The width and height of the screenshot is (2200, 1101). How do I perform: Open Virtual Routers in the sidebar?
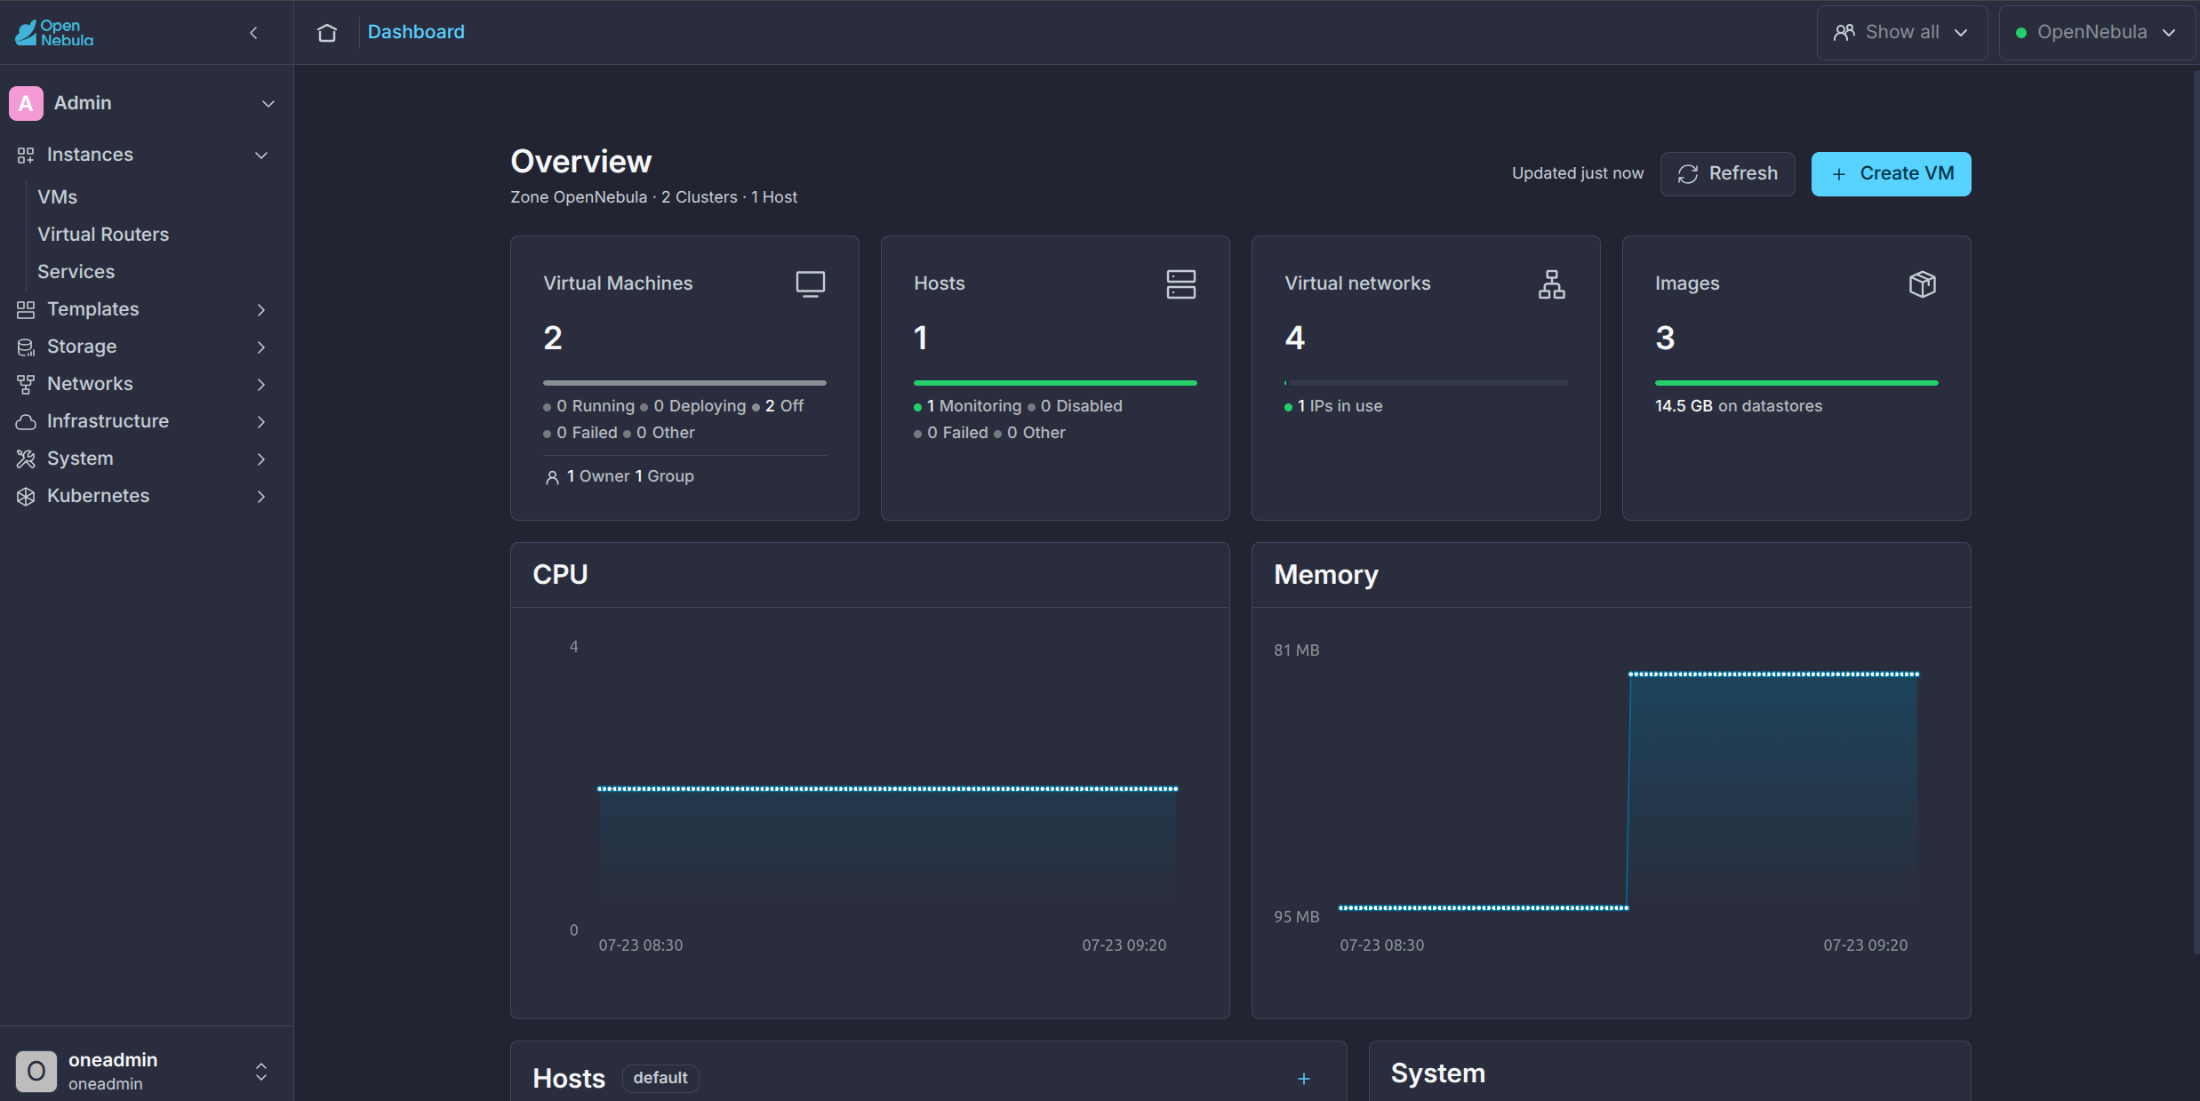point(103,235)
